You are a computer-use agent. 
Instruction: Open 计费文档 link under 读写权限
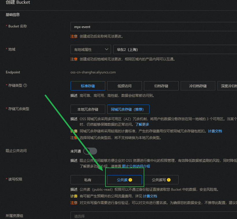pos(150,196)
